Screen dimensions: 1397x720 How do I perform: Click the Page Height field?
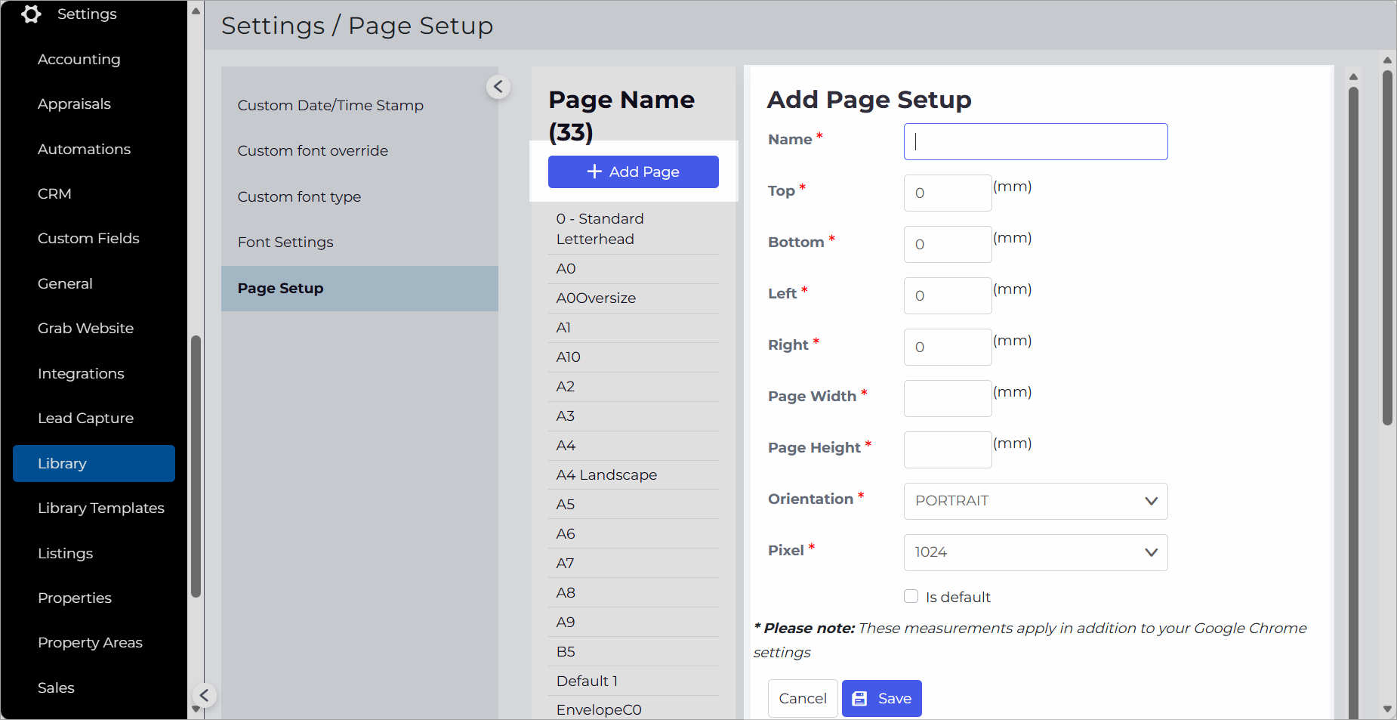click(948, 450)
